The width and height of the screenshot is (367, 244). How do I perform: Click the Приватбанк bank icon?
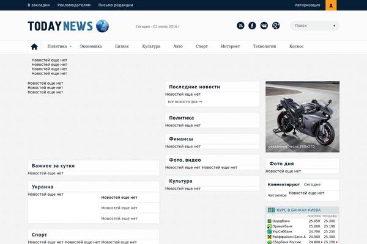point(269,226)
